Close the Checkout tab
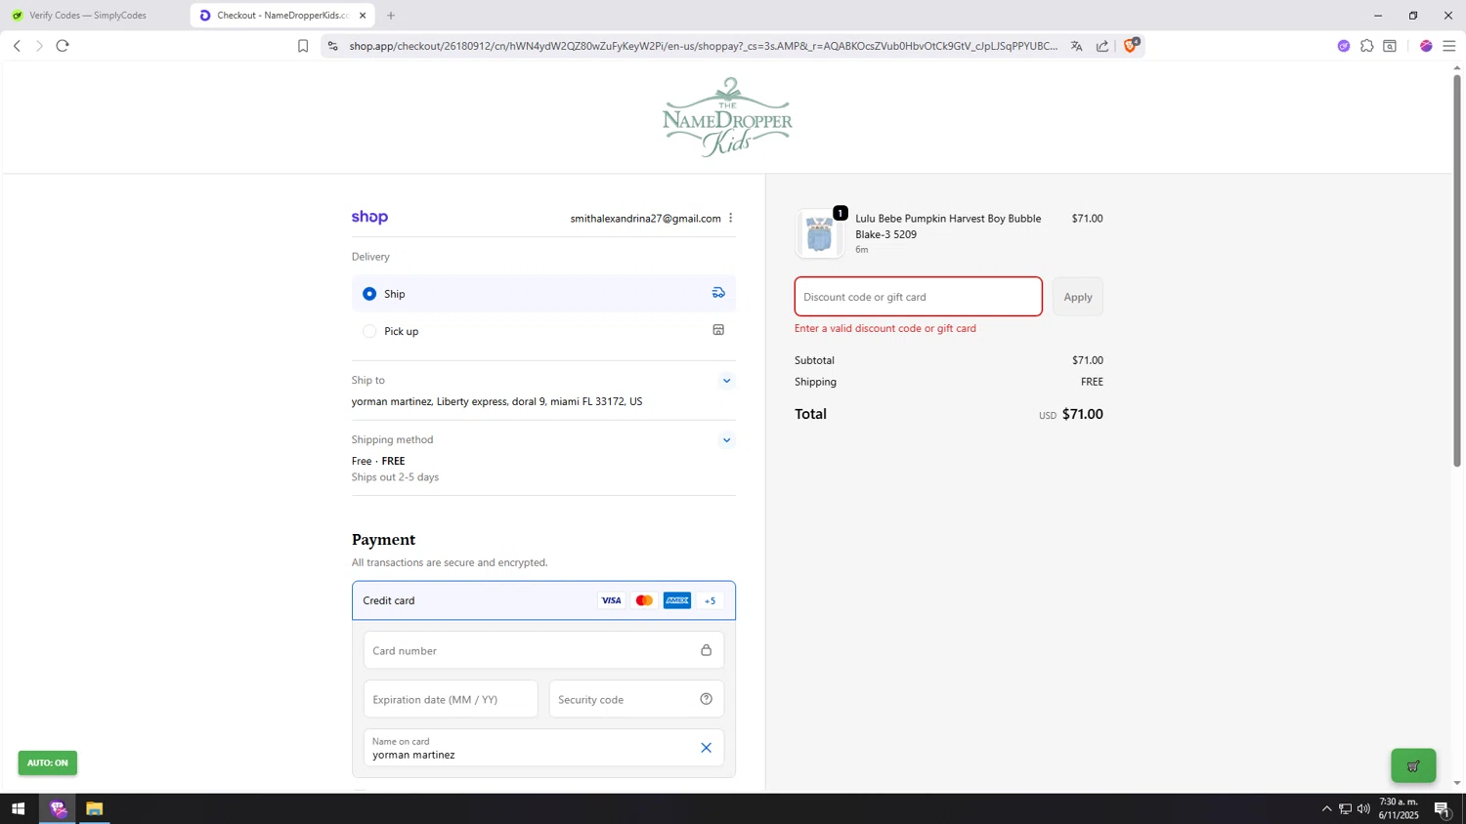The width and height of the screenshot is (1466, 824). pyautogui.click(x=363, y=16)
